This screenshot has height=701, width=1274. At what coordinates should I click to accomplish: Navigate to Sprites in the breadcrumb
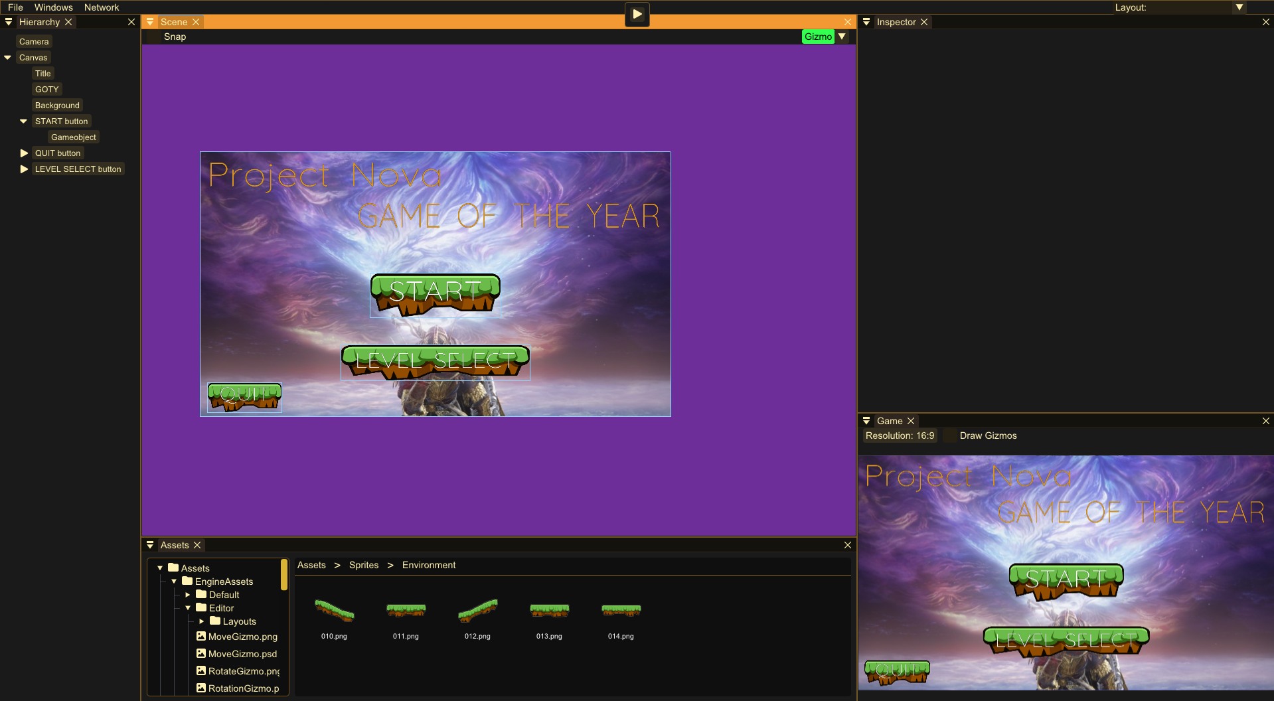pos(363,565)
